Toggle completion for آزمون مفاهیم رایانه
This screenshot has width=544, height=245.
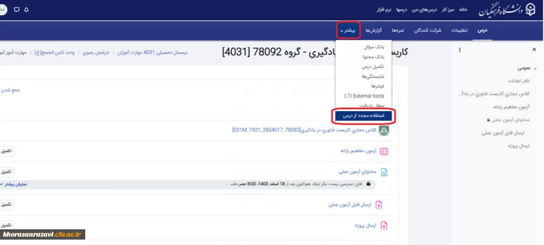coord(6,151)
